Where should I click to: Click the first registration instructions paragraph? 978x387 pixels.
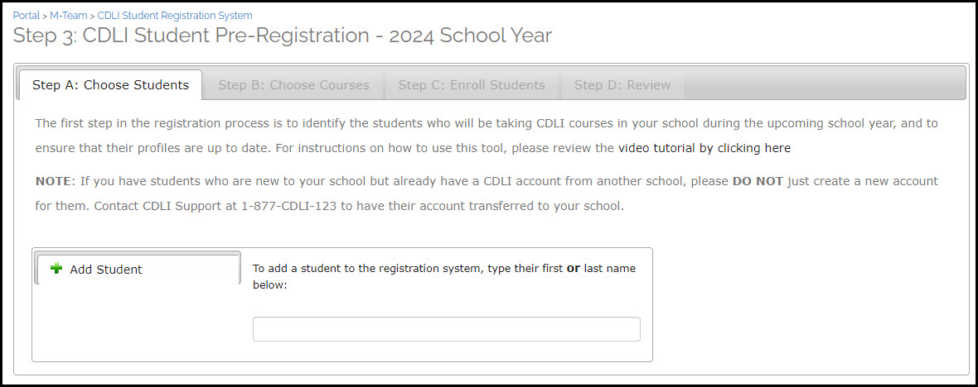(487, 136)
